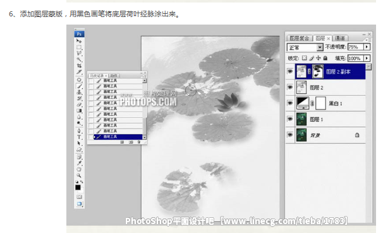
Task: Select the Brush tool in toolbox
Action: point(79,86)
